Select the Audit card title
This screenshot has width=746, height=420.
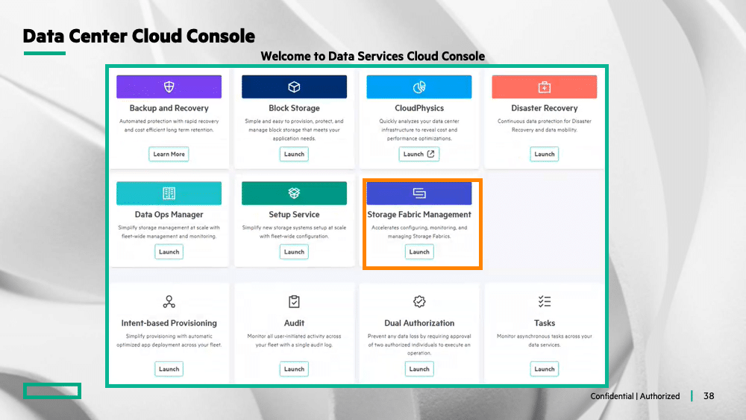(x=294, y=323)
